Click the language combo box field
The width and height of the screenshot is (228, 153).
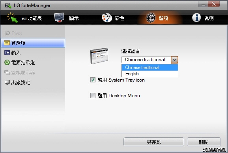click(150, 60)
